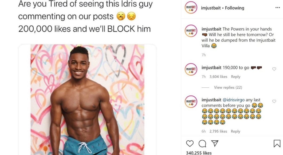Open the three-dot more options menu
283x155 pixels.
pos(278,7)
